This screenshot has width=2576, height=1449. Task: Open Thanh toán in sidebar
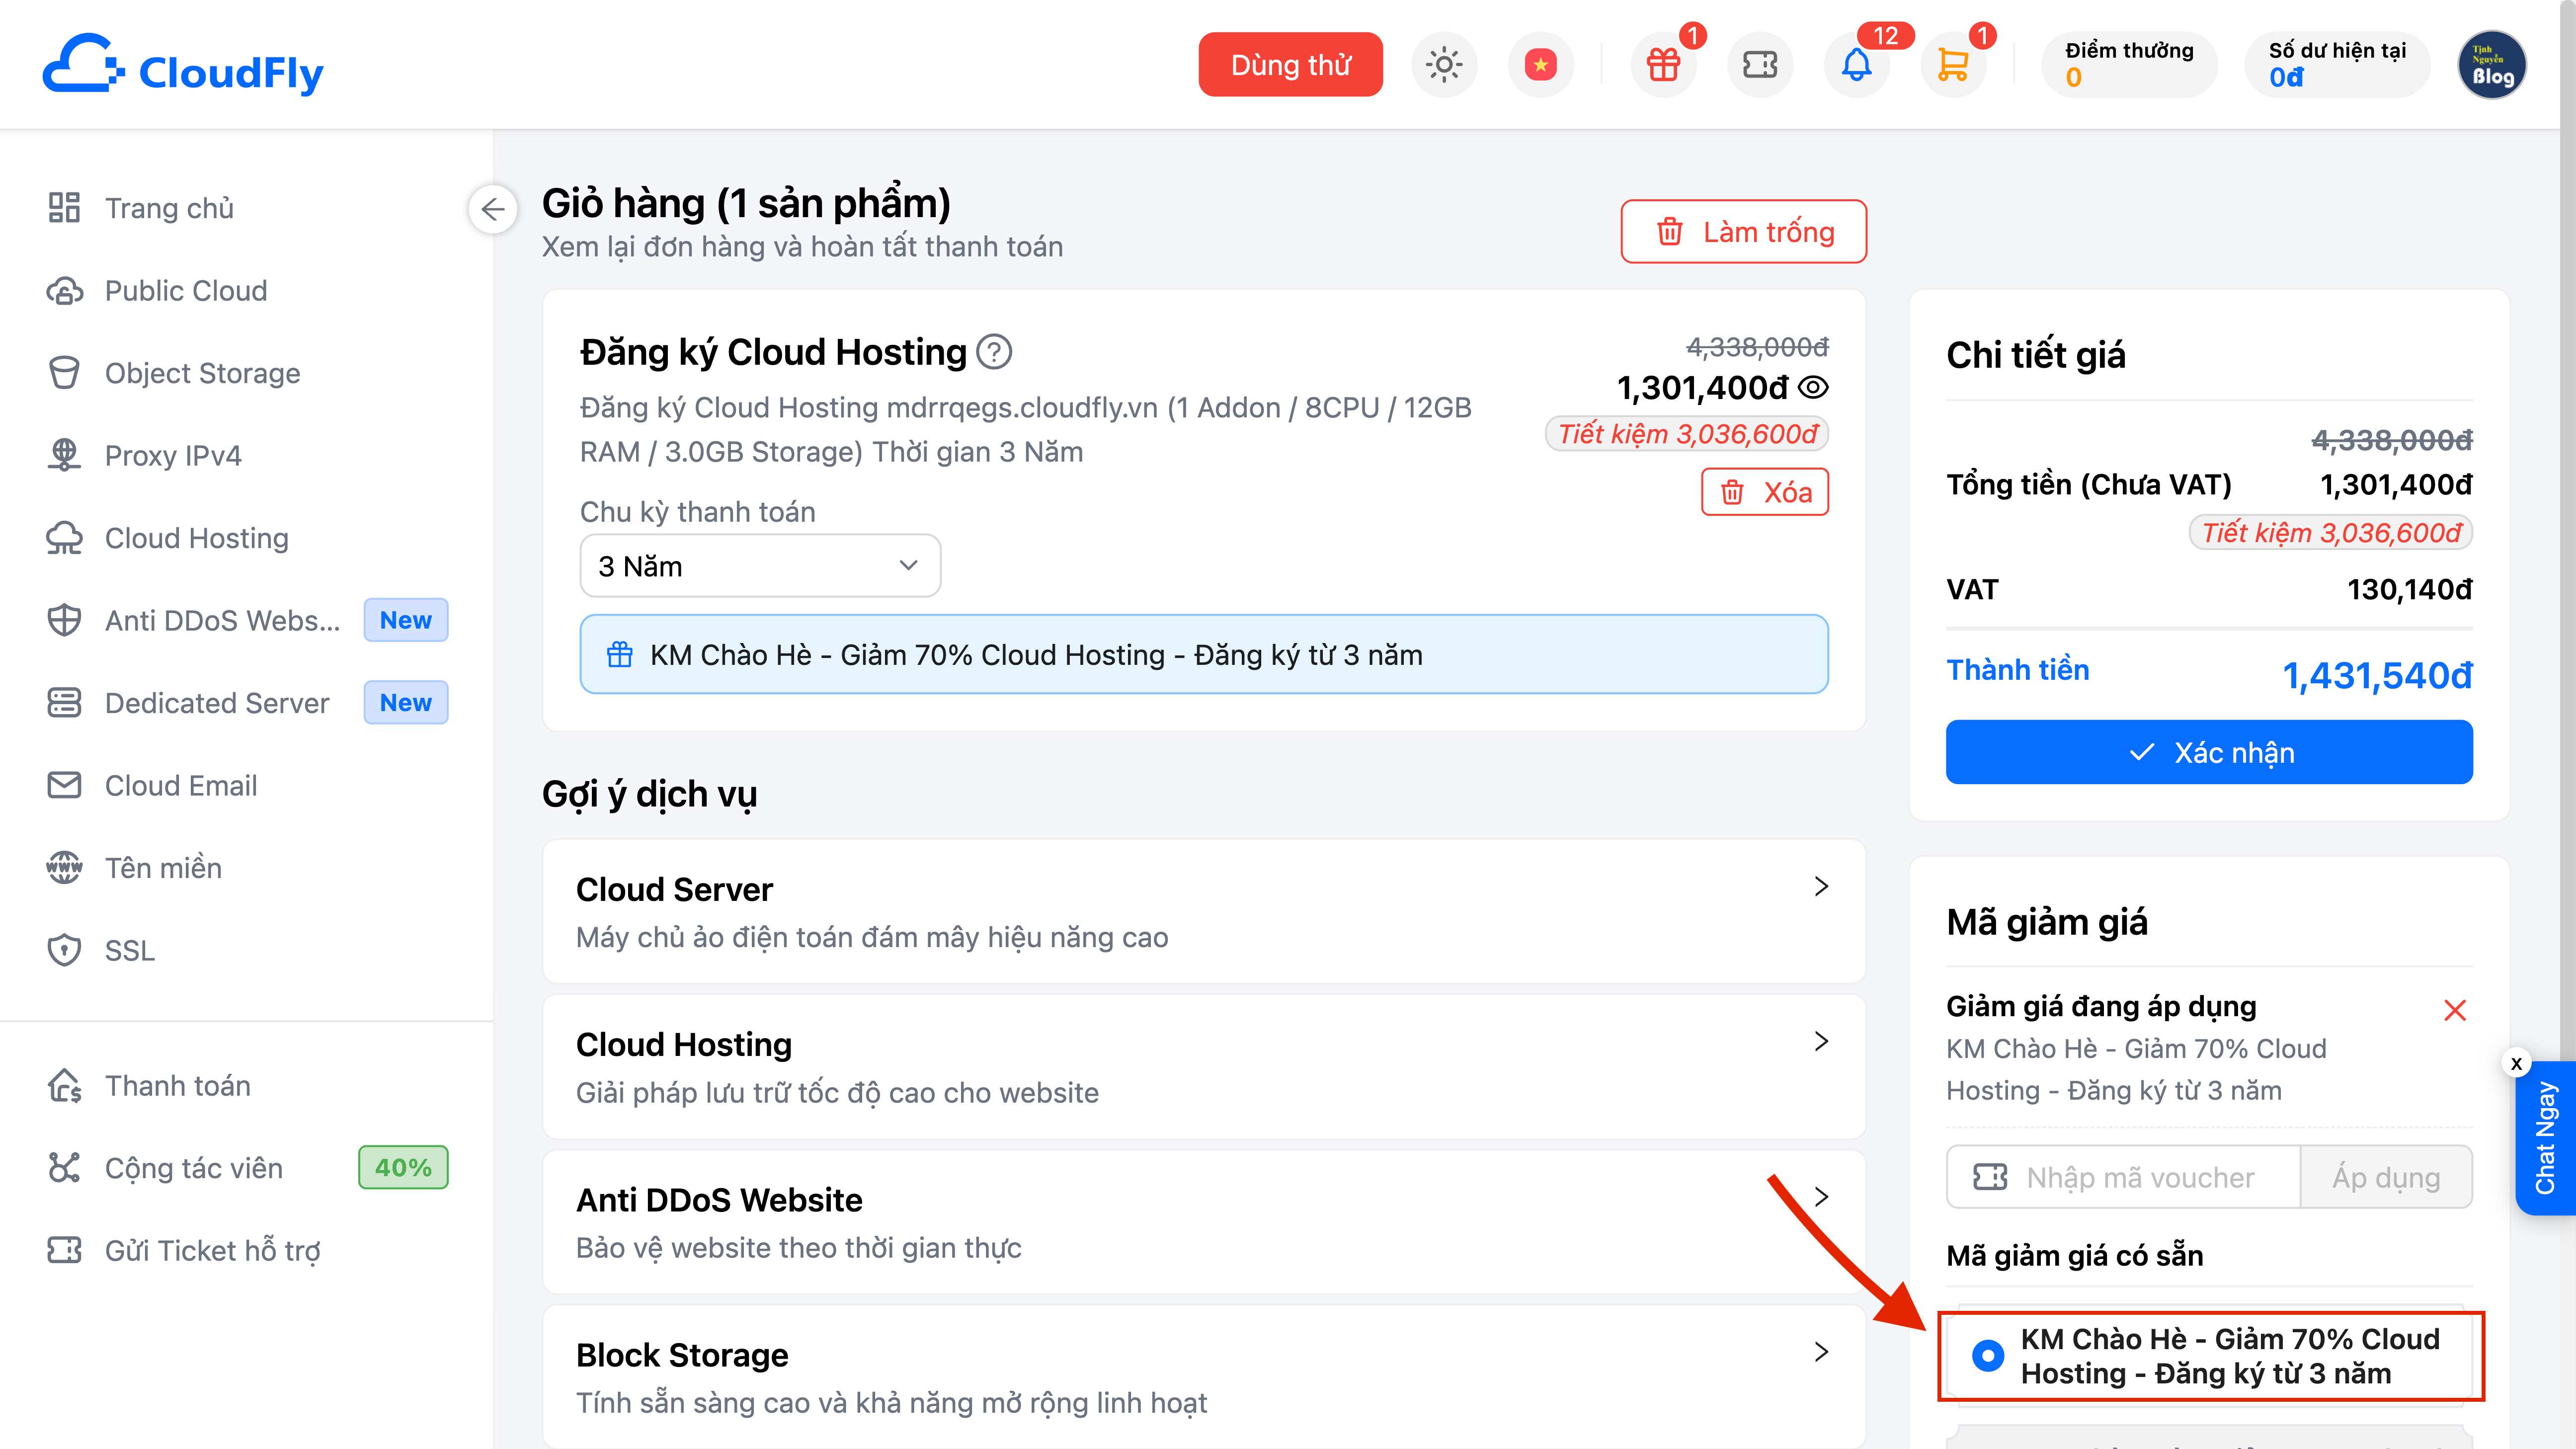[x=148, y=1086]
